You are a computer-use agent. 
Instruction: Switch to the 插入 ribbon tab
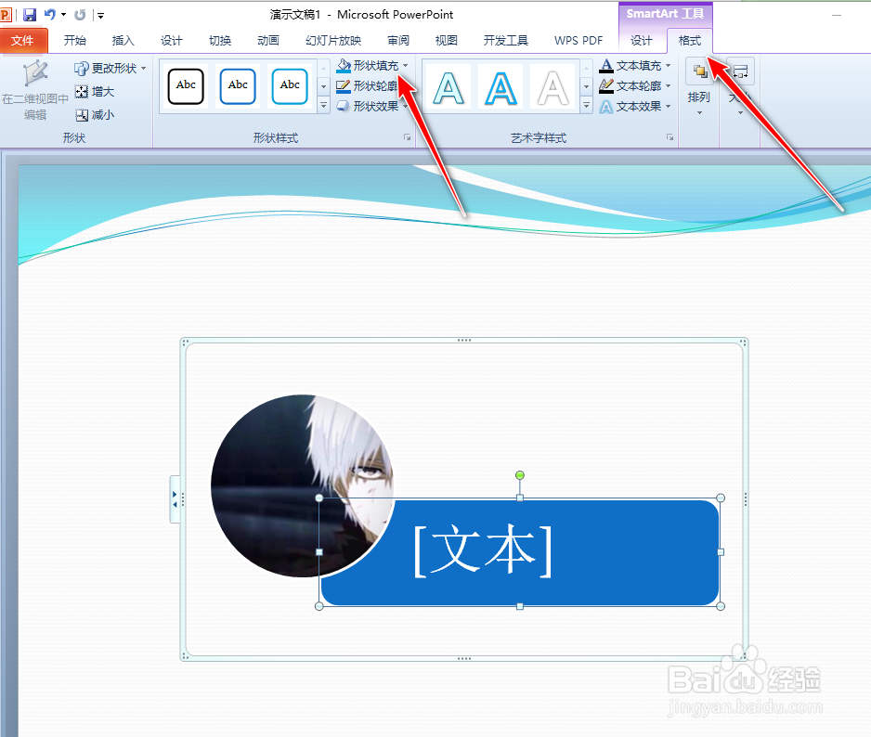click(123, 41)
